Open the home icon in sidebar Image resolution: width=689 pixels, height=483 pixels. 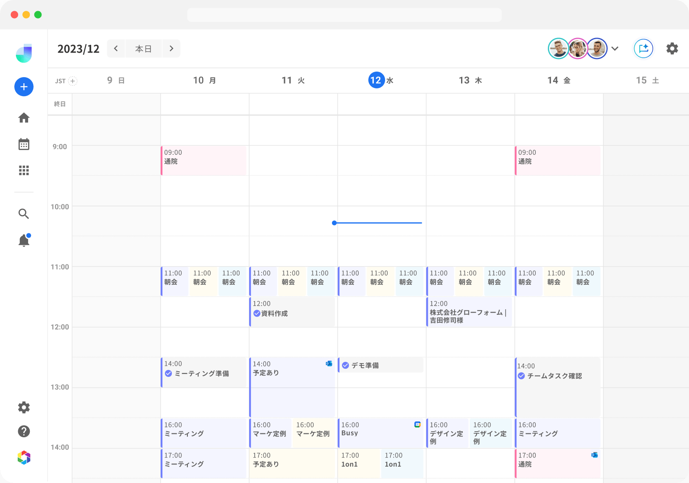tap(24, 118)
